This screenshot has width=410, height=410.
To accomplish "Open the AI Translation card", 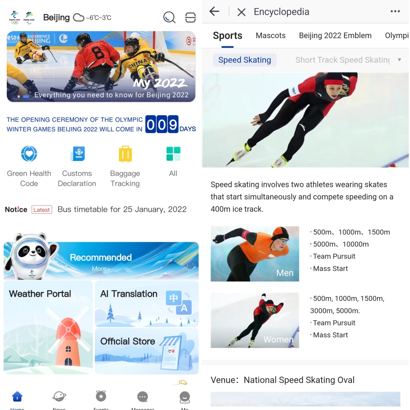I will coord(147,304).
